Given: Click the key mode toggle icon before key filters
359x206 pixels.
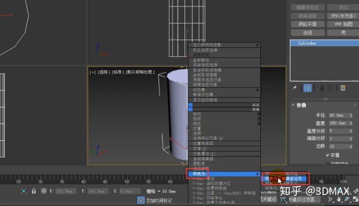Looking at the screenshot, I should [x=283, y=200].
